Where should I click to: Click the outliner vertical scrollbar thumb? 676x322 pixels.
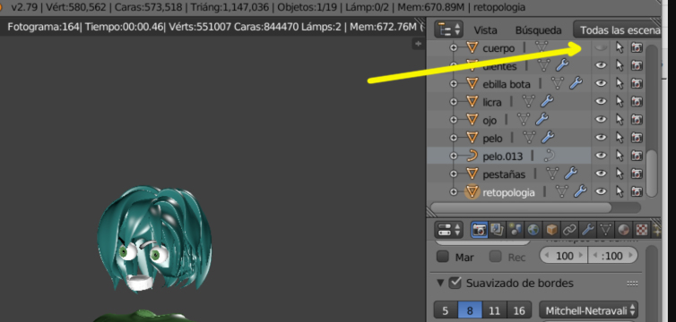coord(651,173)
